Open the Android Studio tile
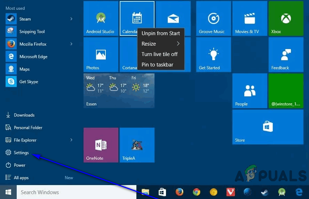 coord(101,18)
